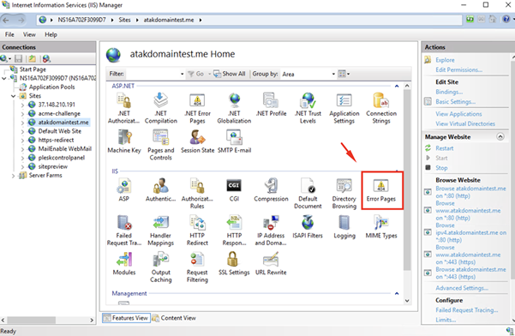
Task: Expand the Server Farms tree node
Action: coord(13,176)
